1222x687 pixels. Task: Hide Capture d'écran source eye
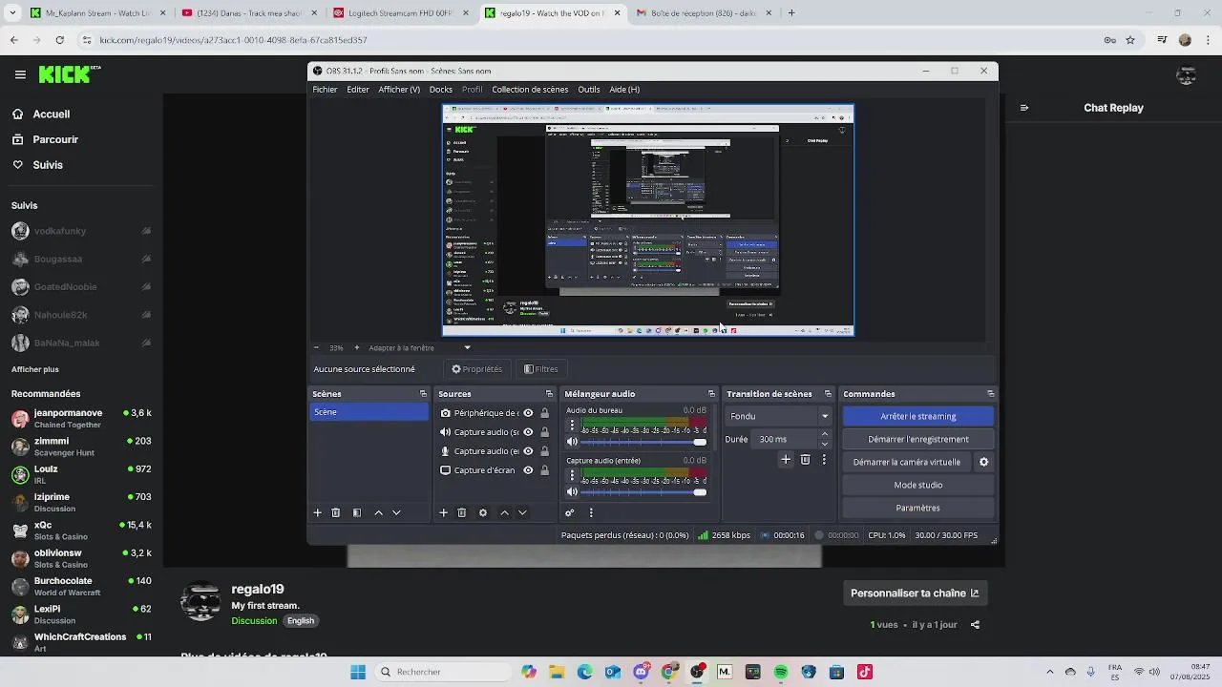tap(528, 470)
